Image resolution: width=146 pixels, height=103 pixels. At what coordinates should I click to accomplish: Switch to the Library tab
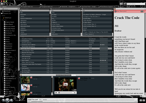click(x=10, y=7)
